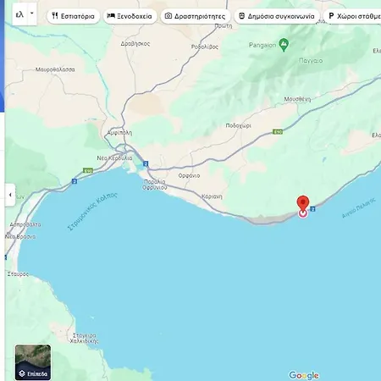Screen dimensions: 381x381
Task: Show Δραστηριότητες activities chip
Action: point(196,16)
